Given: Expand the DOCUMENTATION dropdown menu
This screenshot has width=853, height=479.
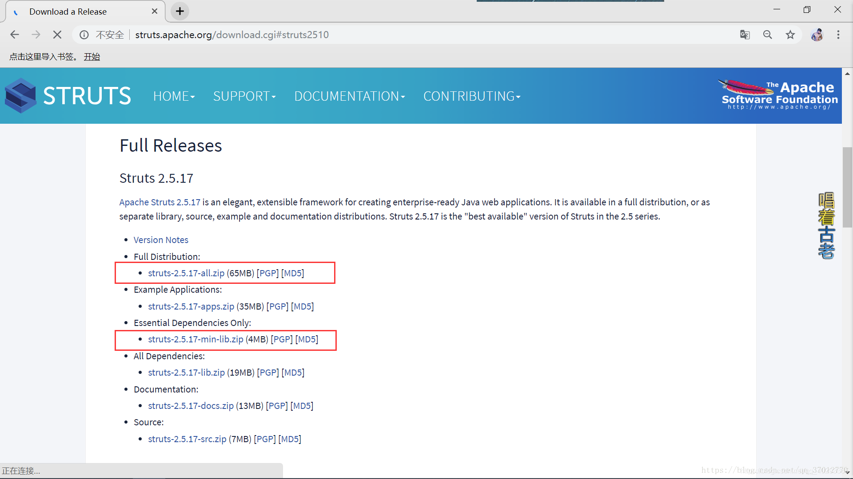Looking at the screenshot, I should click(x=350, y=96).
